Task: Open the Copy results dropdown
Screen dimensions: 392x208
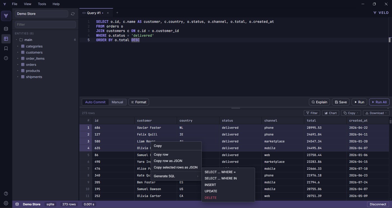Action: 351,113
